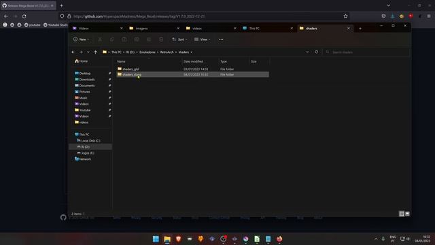Open the Sort dropdown
The image size is (435, 245).
coord(179,39)
